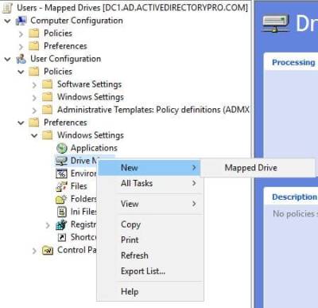Click folder icon of Windows Settings under Preferences

48,135
